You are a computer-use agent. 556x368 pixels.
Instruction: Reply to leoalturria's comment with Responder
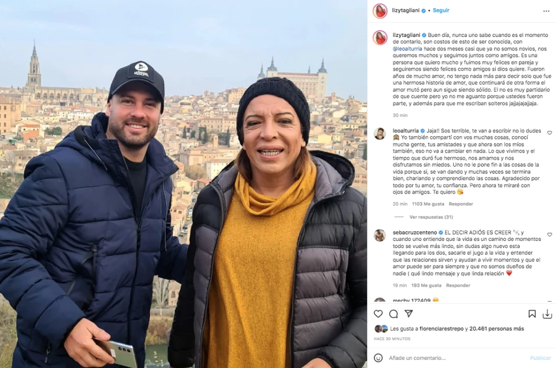pyautogui.click(x=460, y=204)
